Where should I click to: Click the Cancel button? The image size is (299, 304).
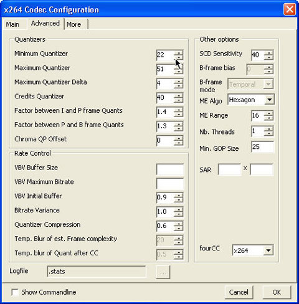(x=239, y=292)
